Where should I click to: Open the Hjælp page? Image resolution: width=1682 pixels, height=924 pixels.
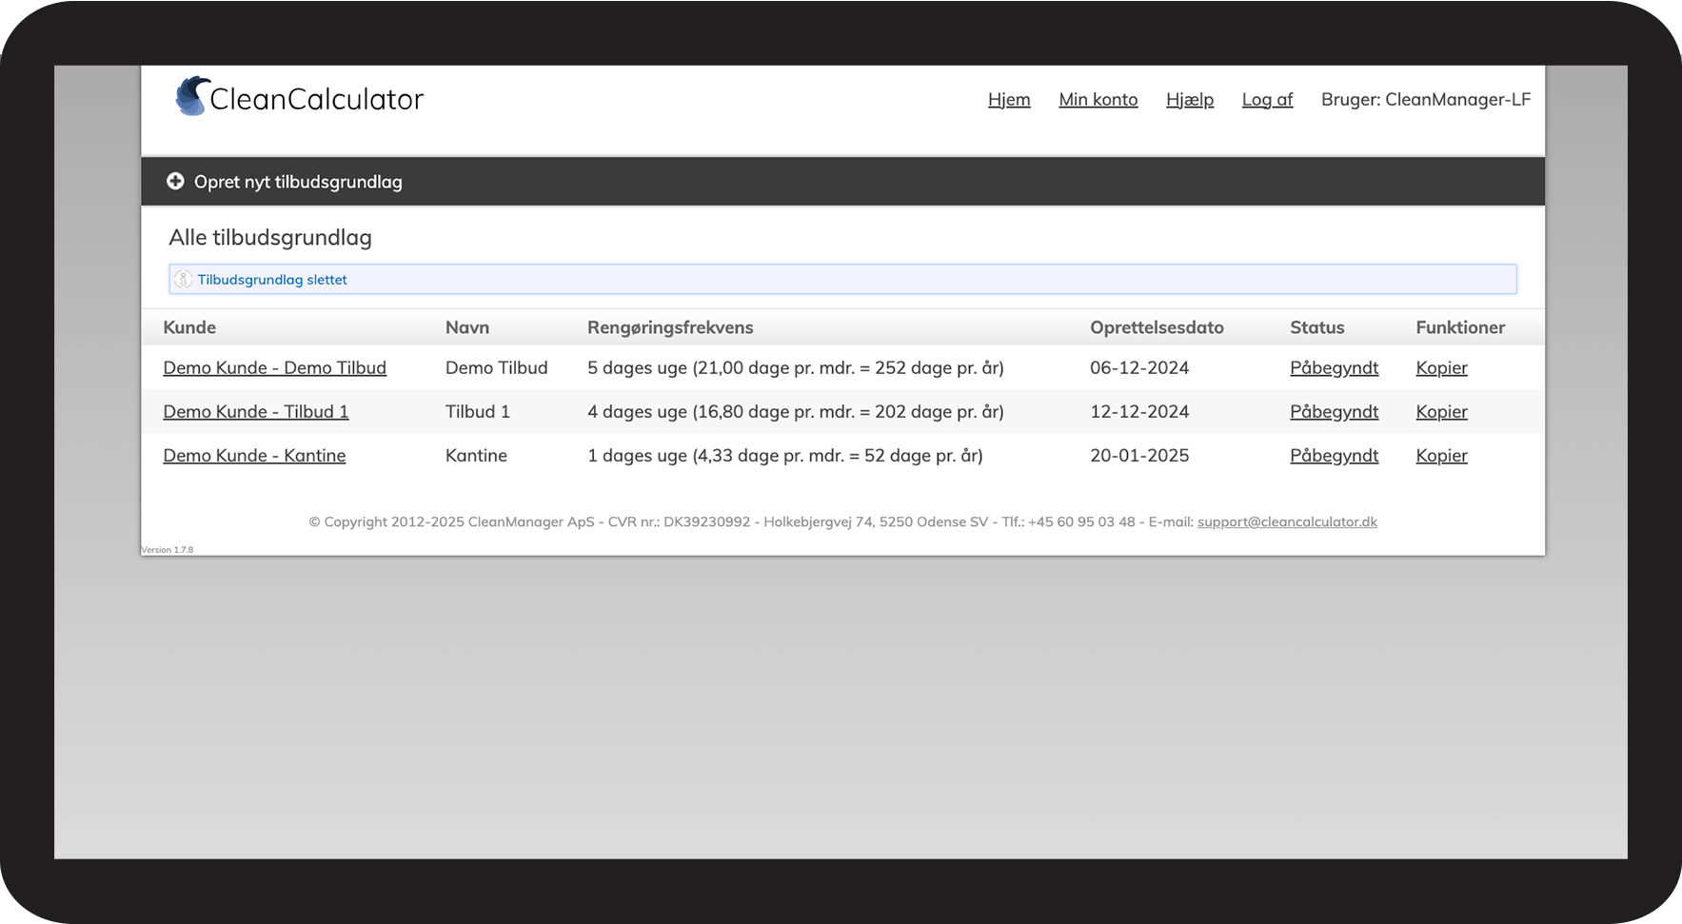click(x=1189, y=100)
